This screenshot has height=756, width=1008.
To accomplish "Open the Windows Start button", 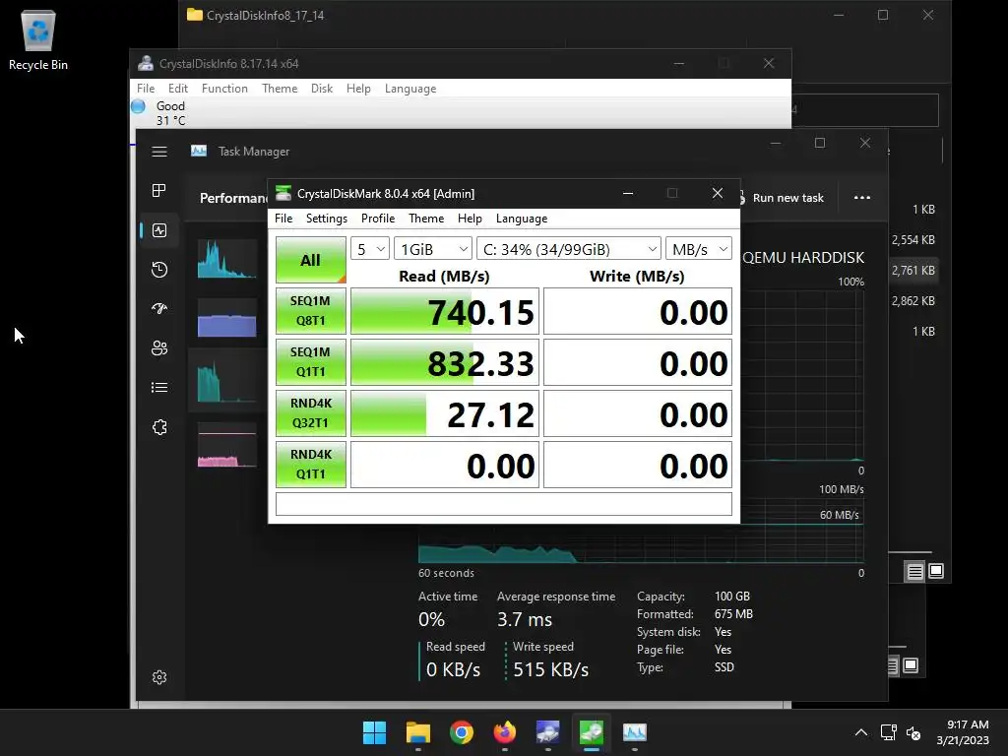I will coord(374,732).
